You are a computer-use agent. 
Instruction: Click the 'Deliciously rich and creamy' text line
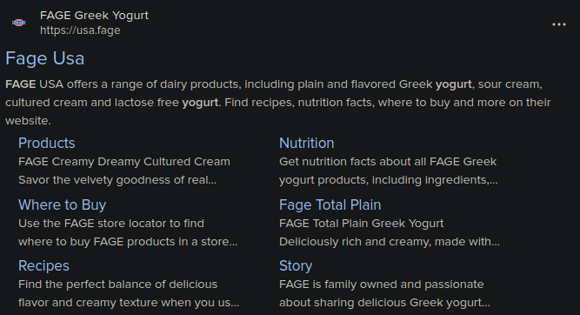click(x=390, y=242)
